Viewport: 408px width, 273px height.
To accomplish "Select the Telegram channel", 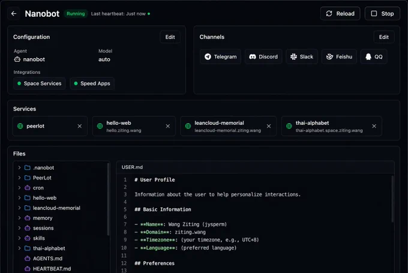I will click(x=220, y=56).
